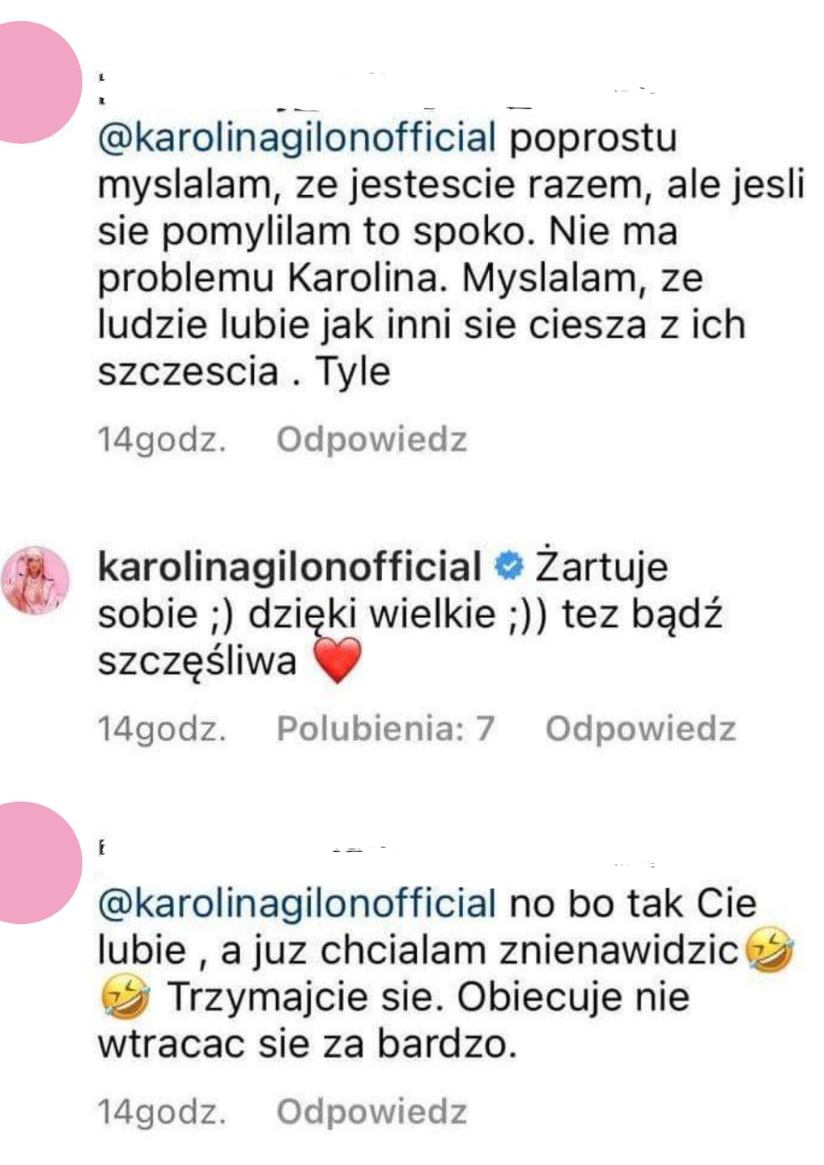Click the 14godz. timestamp on Karolina's comment
This screenshot has width=824, height=1165.
(x=162, y=729)
